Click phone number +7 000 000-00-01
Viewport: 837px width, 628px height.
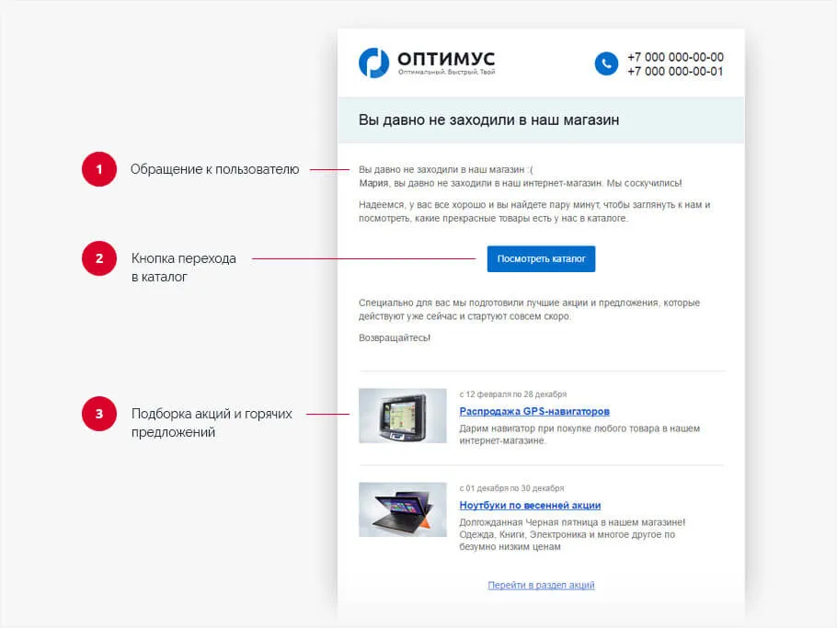[x=675, y=72]
